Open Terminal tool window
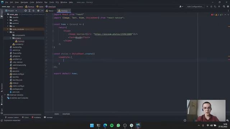Screen dimensions: 230x129 [48, 117]
